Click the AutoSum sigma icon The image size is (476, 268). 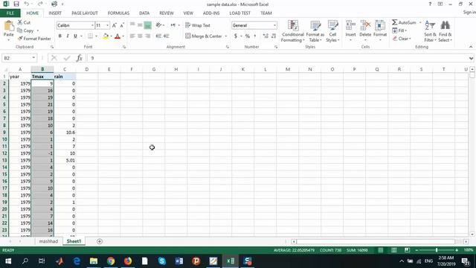[395, 22]
